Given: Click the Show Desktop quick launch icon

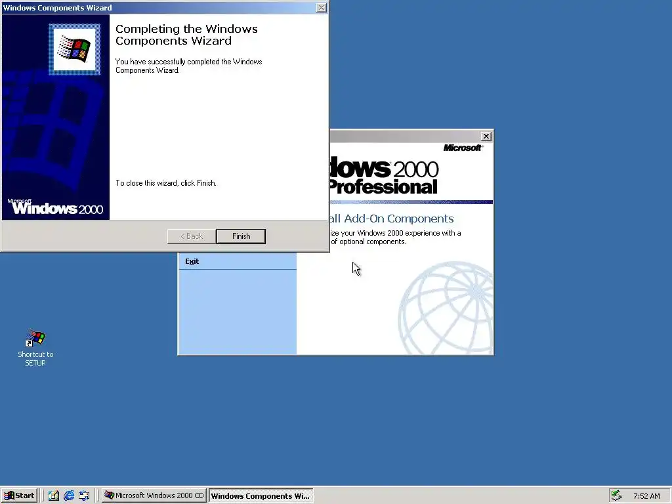Looking at the screenshot, I should (54, 495).
